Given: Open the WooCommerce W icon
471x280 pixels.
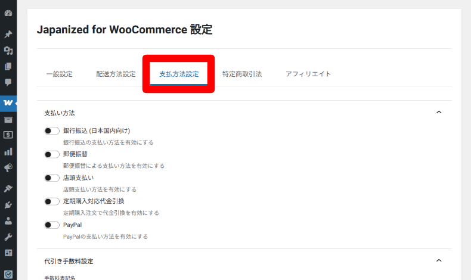Looking at the screenshot, I should click(8, 103).
